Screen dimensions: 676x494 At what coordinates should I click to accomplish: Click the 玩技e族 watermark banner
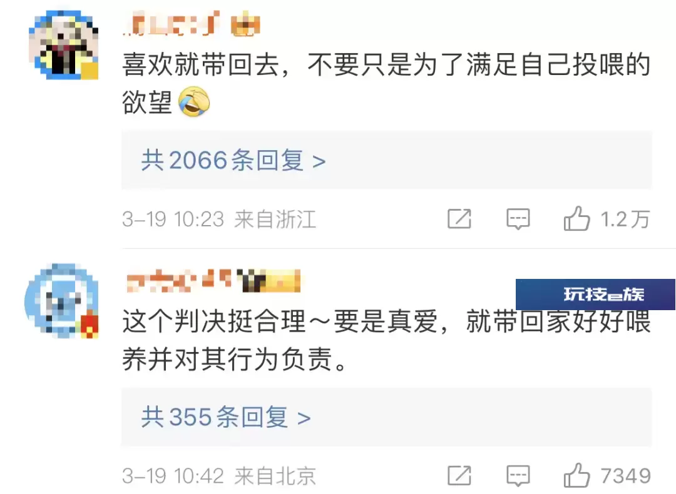(x=595, y=295)
